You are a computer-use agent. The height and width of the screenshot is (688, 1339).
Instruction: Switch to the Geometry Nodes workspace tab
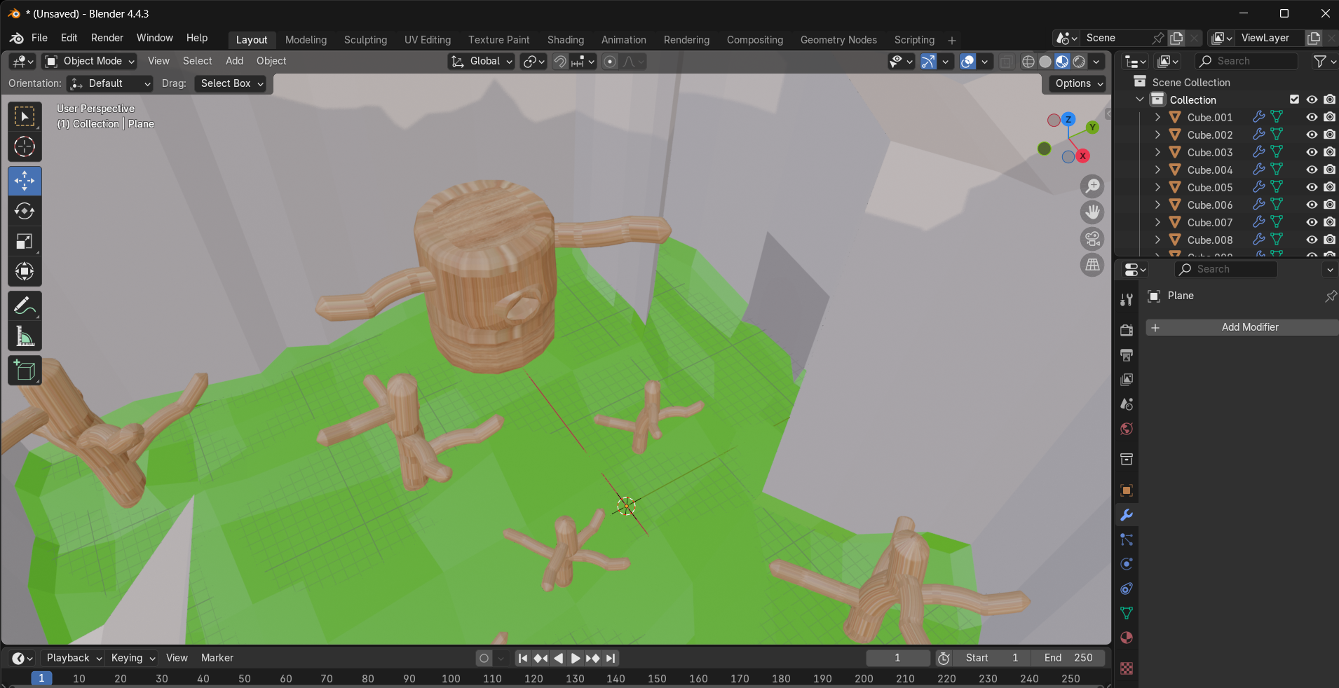[838, 40]
